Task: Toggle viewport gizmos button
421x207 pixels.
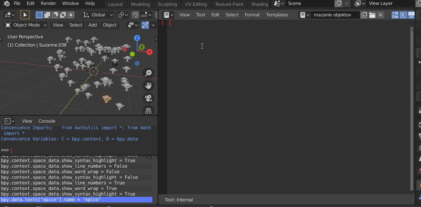Action: (x=145, y=25)
